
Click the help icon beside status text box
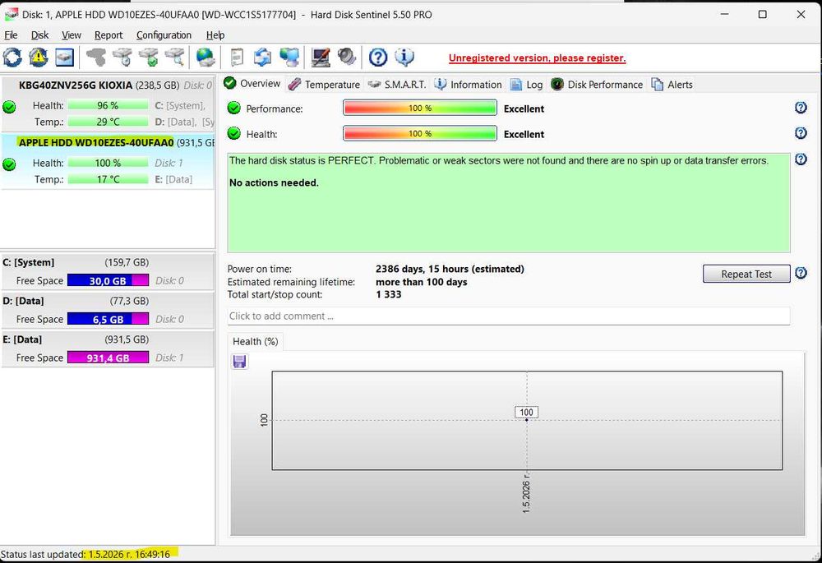(x=801, y=159)
